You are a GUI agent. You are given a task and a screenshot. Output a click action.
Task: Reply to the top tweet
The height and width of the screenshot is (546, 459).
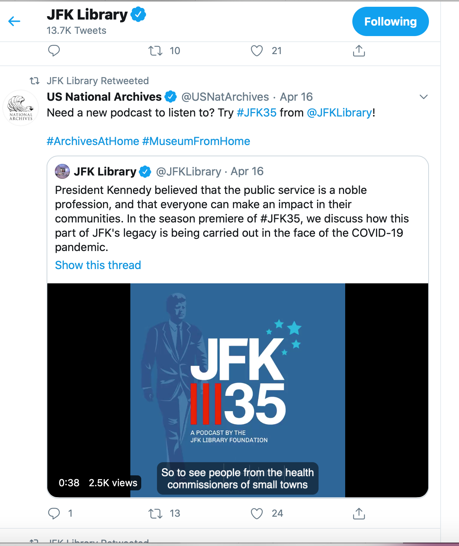tap(54, 50)
